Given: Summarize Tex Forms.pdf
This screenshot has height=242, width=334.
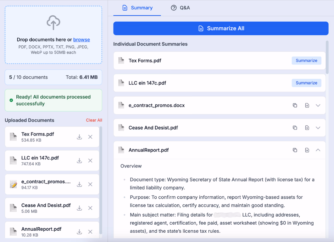Looking at the screenshot, I should point(306,60).
